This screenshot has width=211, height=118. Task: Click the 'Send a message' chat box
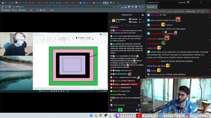(125, 105)
